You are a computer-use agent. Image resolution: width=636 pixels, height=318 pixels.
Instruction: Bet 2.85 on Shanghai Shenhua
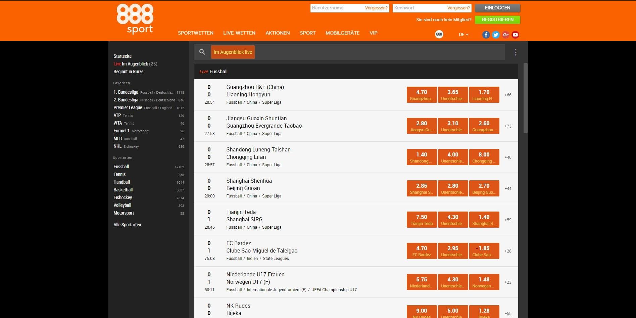click(x=422, y=188)
